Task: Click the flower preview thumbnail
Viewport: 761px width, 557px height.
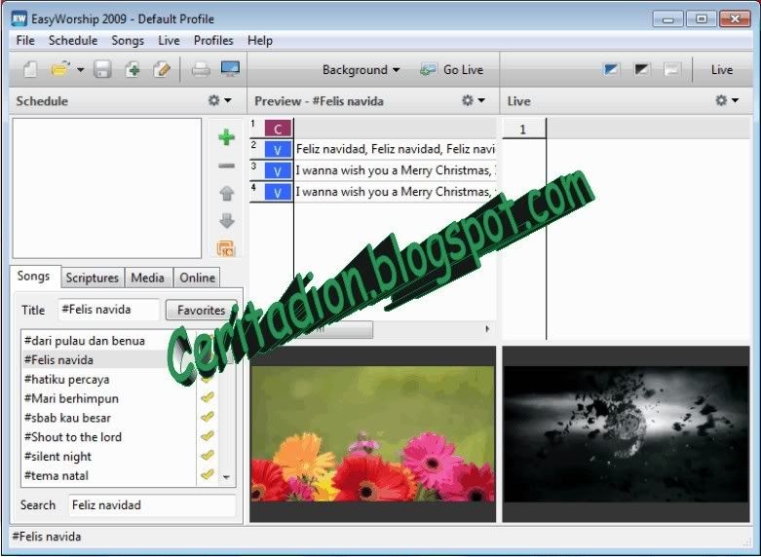Action: pyautogui.click(x=373, y=433)
